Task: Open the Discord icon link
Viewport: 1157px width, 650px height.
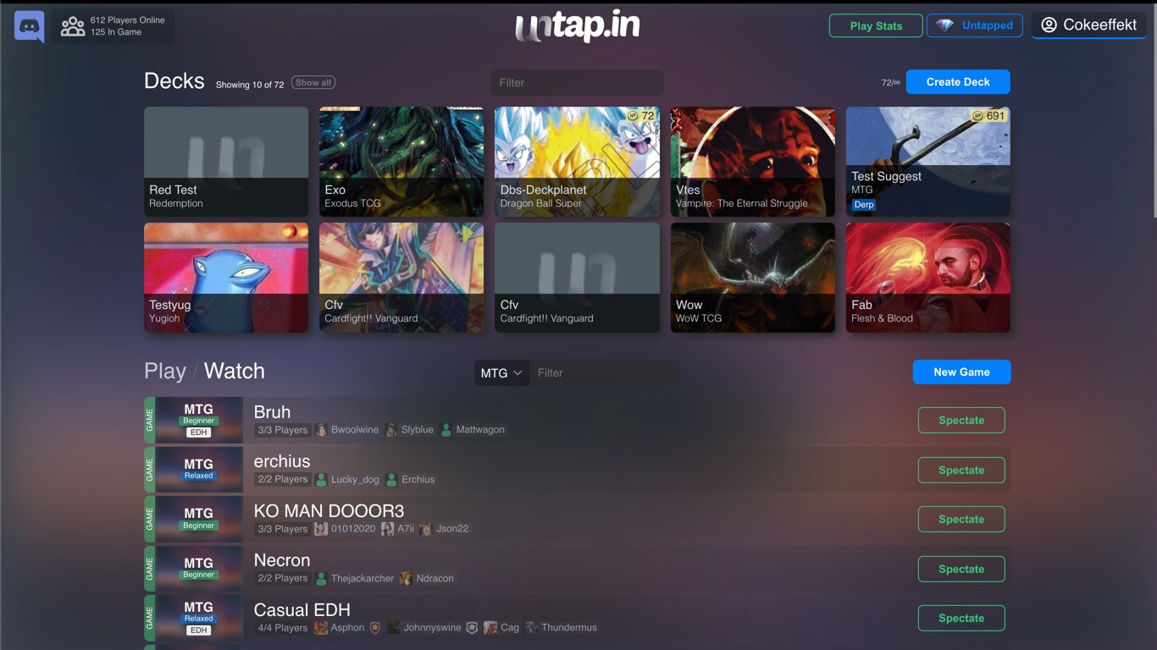Action: click(x=30, y=26)
